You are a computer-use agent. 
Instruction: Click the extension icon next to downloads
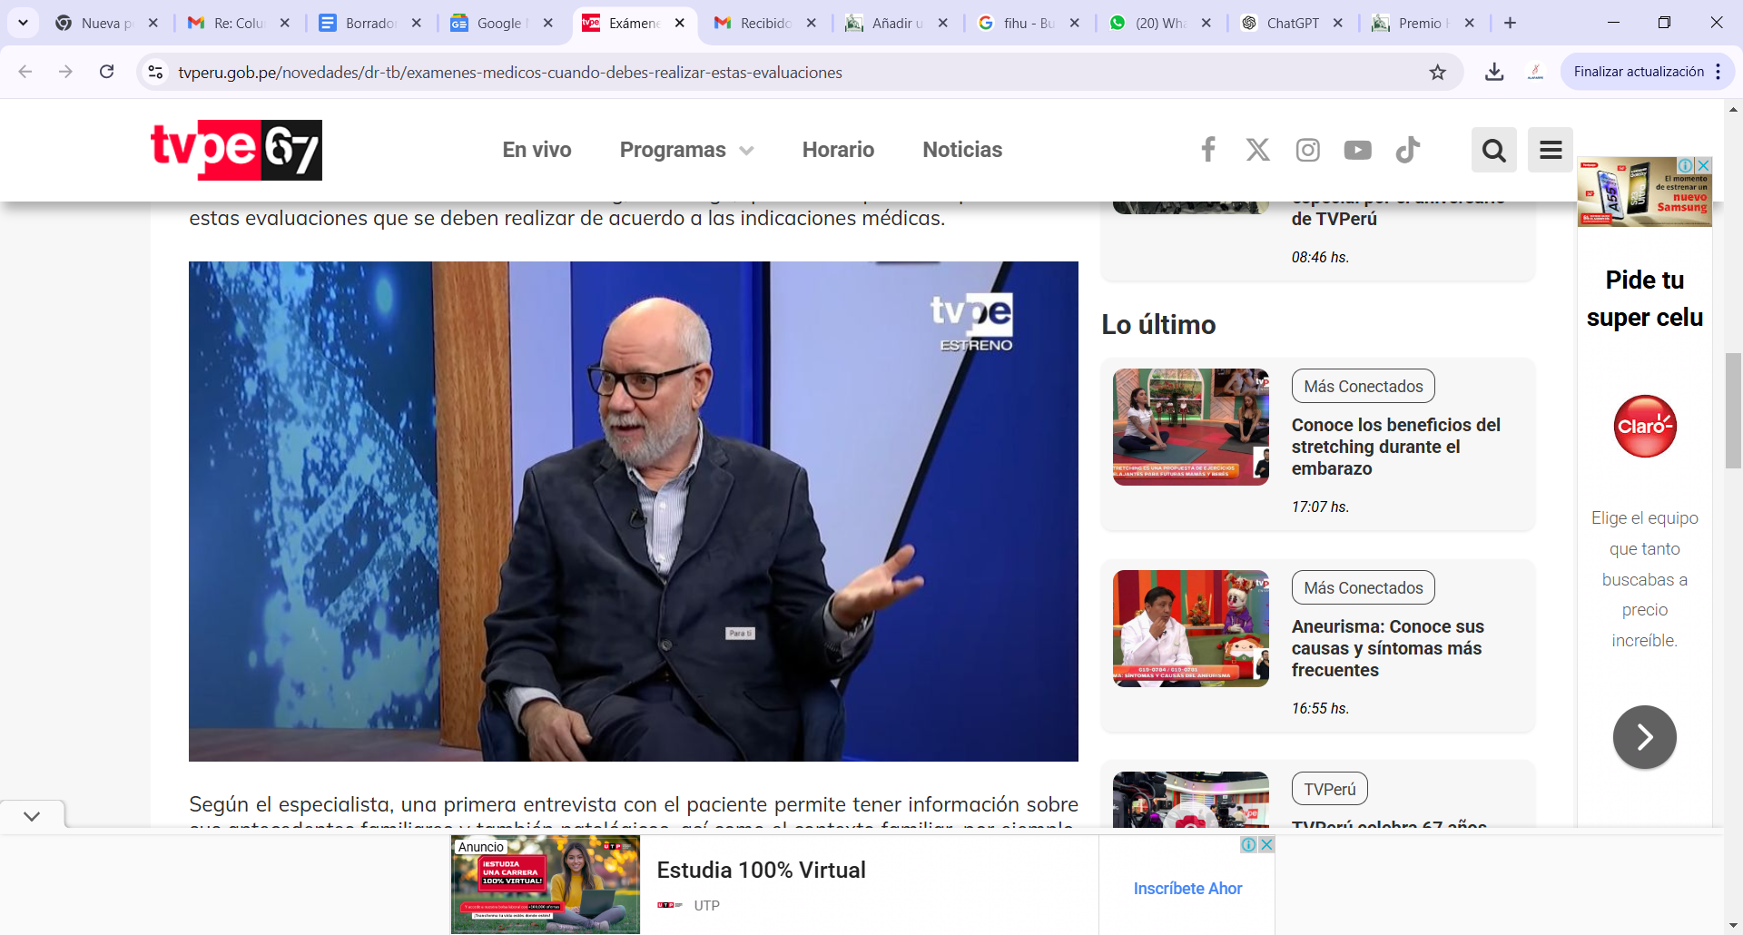[x=1536, y=72]
